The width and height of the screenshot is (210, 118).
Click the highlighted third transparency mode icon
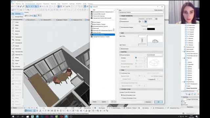point(146,22)
